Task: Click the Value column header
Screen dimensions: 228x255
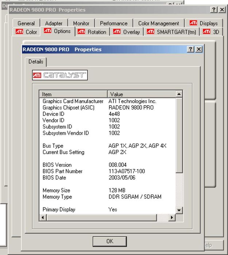Action: 142,94
